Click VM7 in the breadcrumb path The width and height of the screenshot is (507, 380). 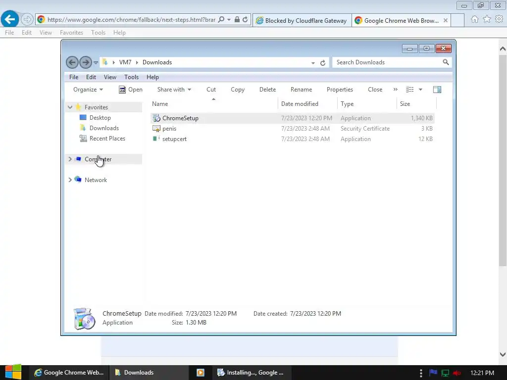point(125,62)
